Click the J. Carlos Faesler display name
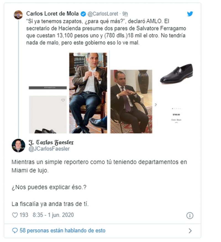 (51, 142)
